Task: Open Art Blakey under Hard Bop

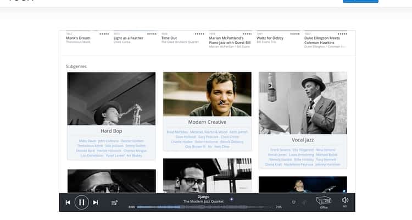Action: pyautogui.click(x=134, y=156)
